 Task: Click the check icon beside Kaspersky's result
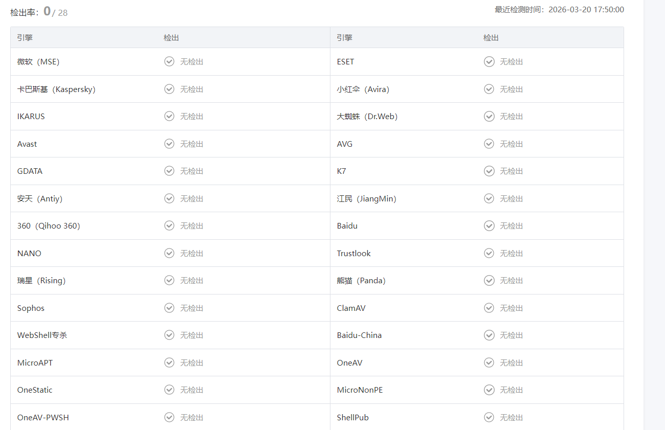coord(169,89)
